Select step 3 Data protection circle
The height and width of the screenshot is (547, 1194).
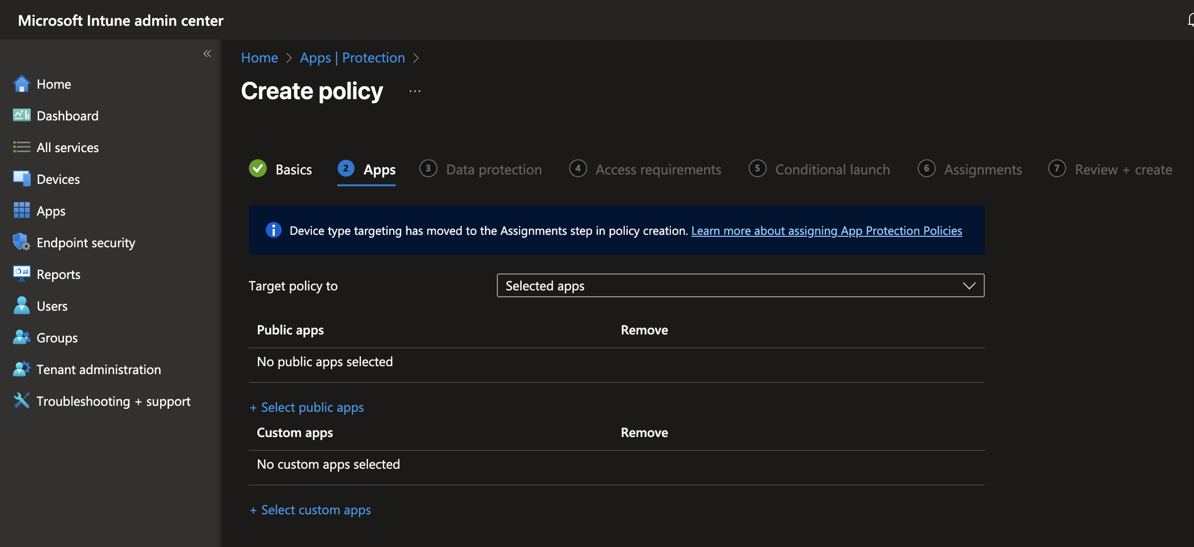428,169
